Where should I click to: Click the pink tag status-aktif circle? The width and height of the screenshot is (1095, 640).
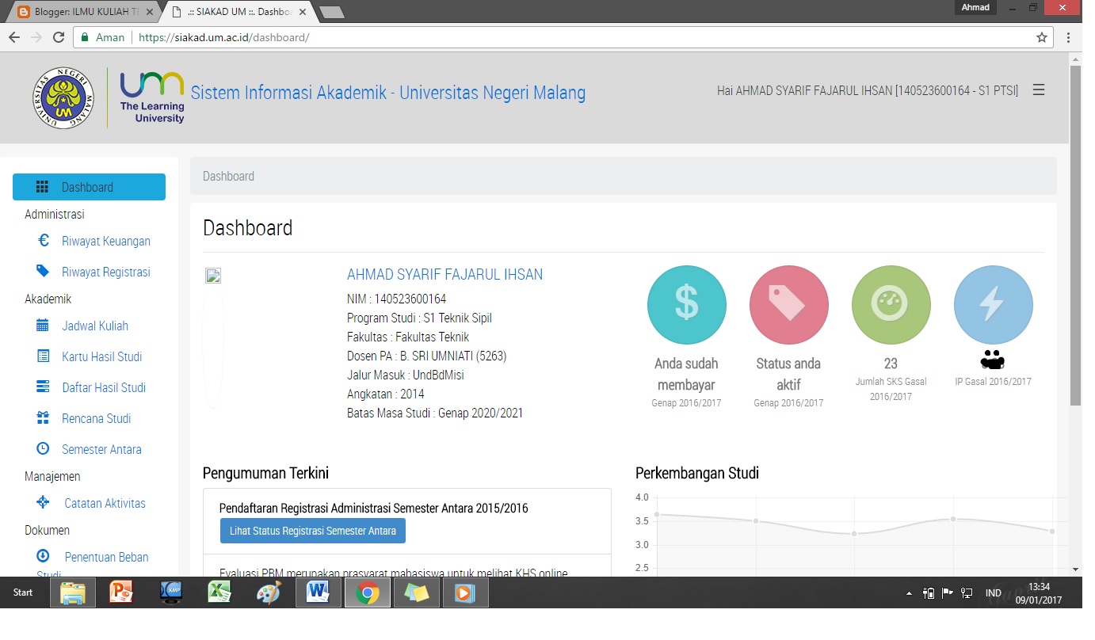[x=788, y=304]
